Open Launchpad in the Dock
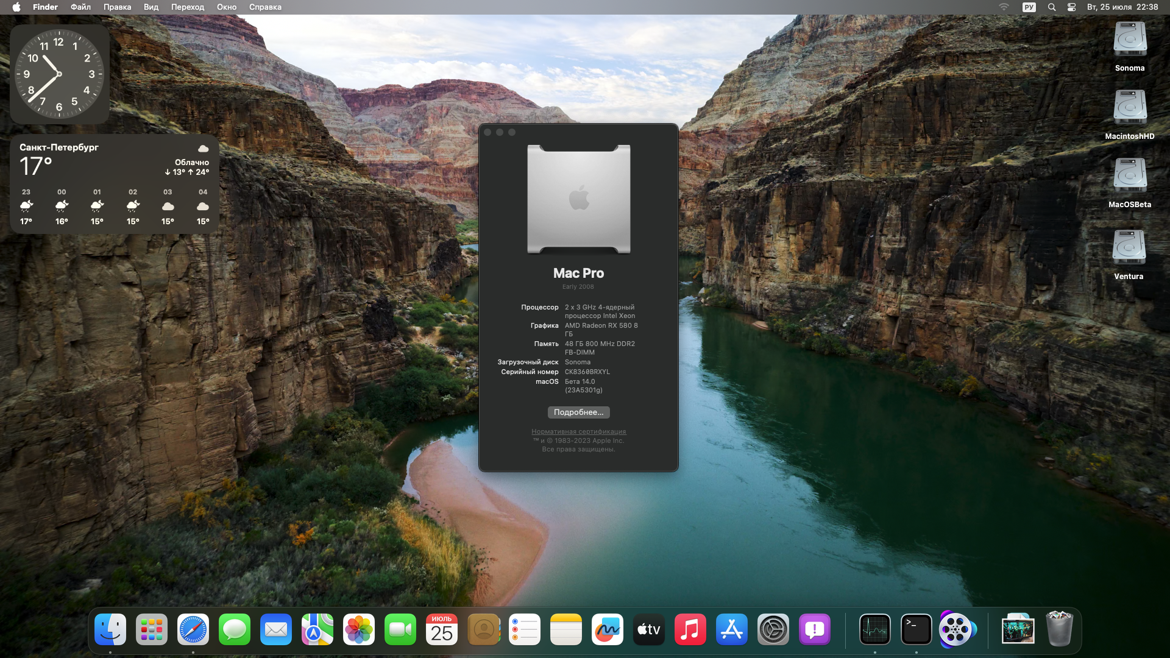This screenshot has width=1170, height=658. (x=152, y=629)
